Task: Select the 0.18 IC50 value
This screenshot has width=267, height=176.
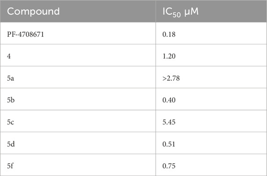Action: (169, 34)
